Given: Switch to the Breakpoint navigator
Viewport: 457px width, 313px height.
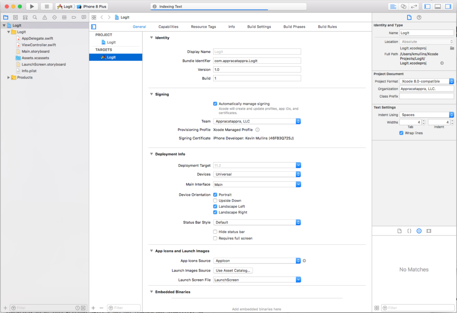Looking at the screenshot, I should pos(74,17).
